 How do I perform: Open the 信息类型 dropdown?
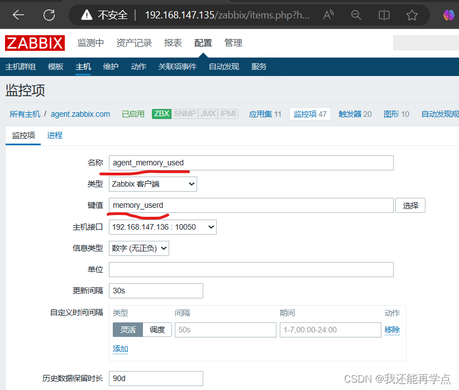click(138, 248)
